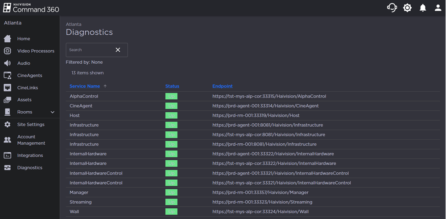Select the Wall service name

coord(74,211)
